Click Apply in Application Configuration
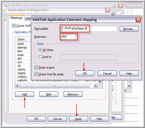The height and width of the screenshot is (128, 145). click(78, 119)
